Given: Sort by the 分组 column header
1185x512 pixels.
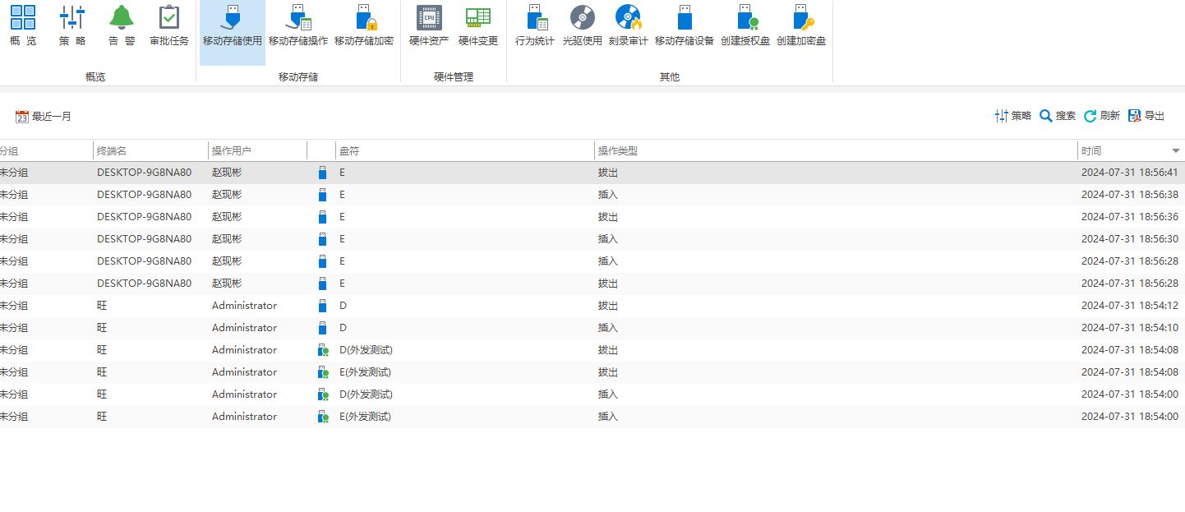Looking at the screenshot, I should click(x=46, y=151).
